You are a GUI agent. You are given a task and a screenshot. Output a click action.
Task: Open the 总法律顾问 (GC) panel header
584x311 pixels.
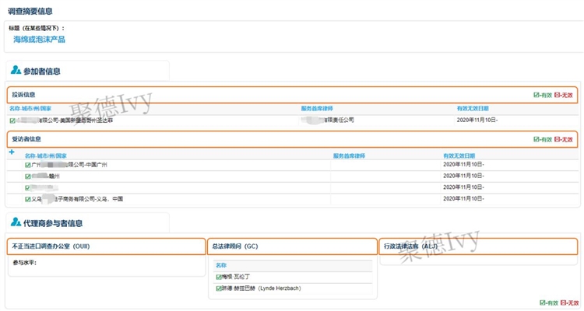tap(292, 246)
